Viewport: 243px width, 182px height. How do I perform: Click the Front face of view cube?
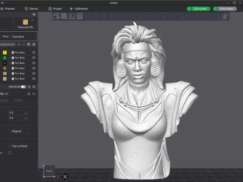pos(49,171)
